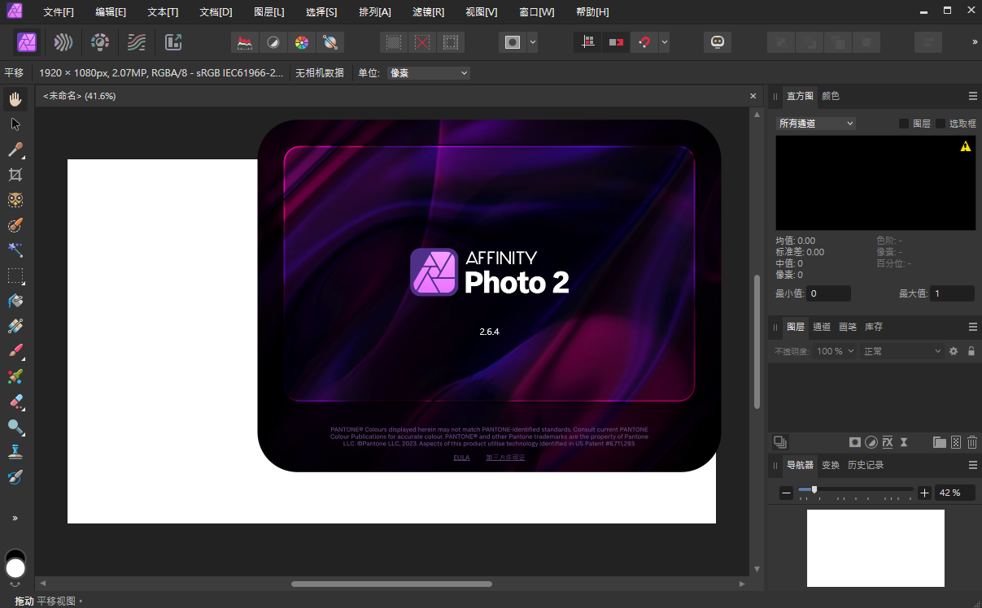Open the Assistant settings robot icon
982x608 pixels.
pyautogui.click(x=718, y=42)
